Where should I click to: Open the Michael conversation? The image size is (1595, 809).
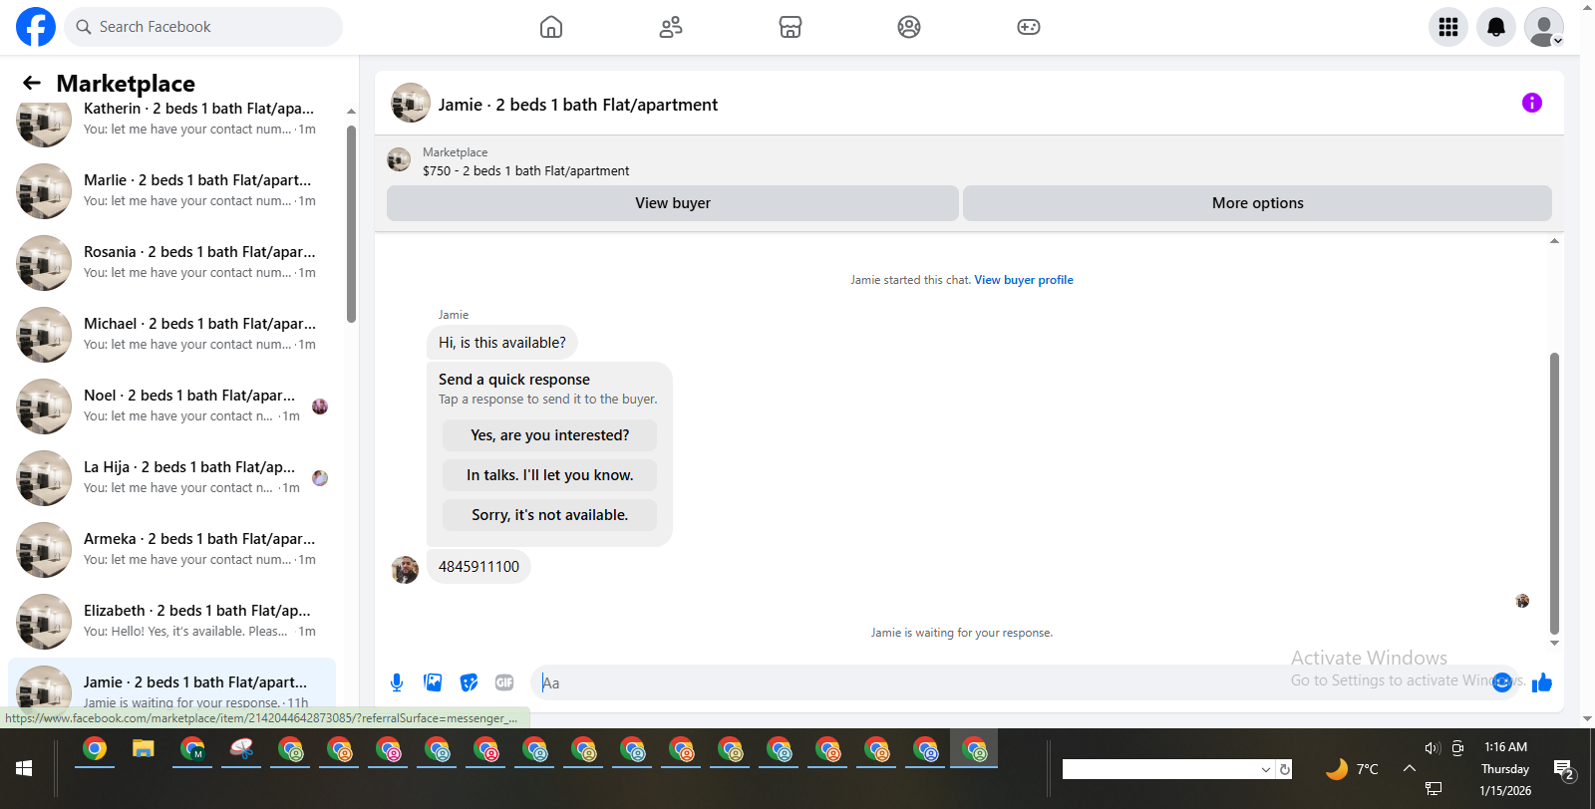pyautogui.click(x=171, y=335)
